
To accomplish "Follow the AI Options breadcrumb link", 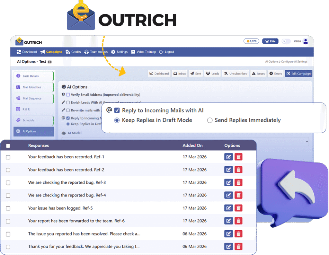I will (x=271, y=62).
